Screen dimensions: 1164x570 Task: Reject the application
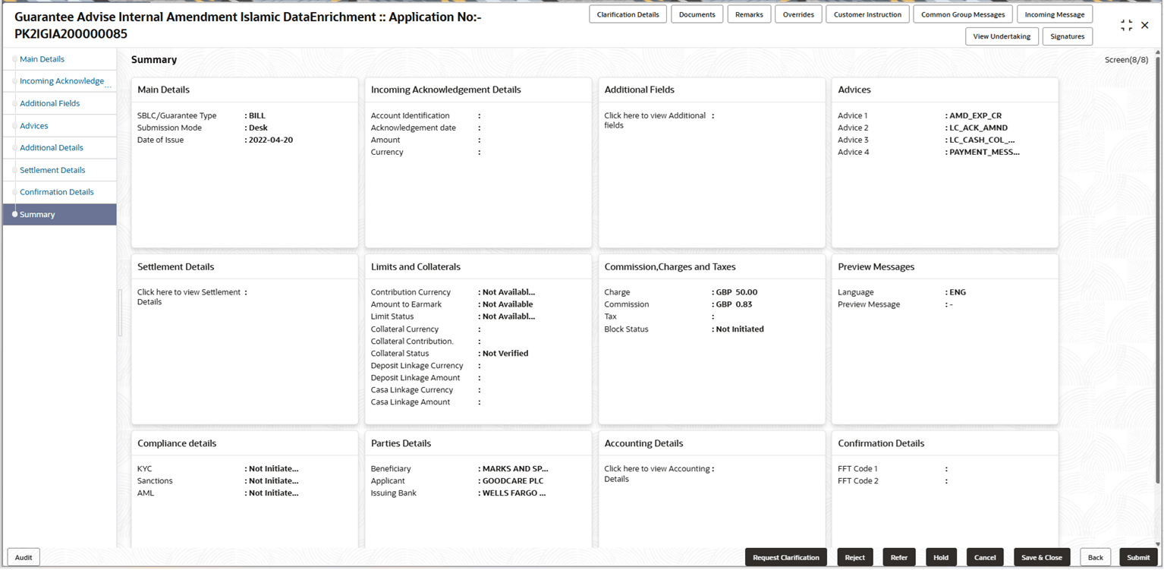click(855, 558)
